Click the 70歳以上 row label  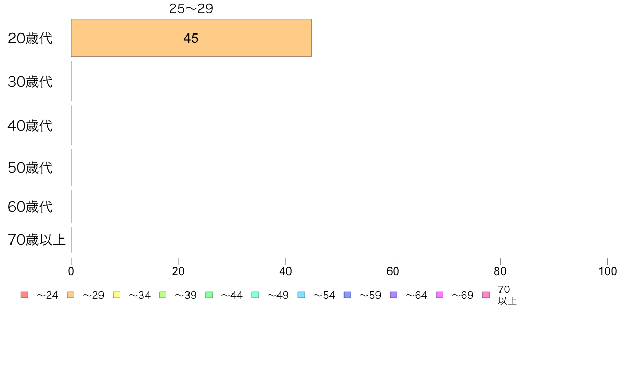(x=37, y=240)
